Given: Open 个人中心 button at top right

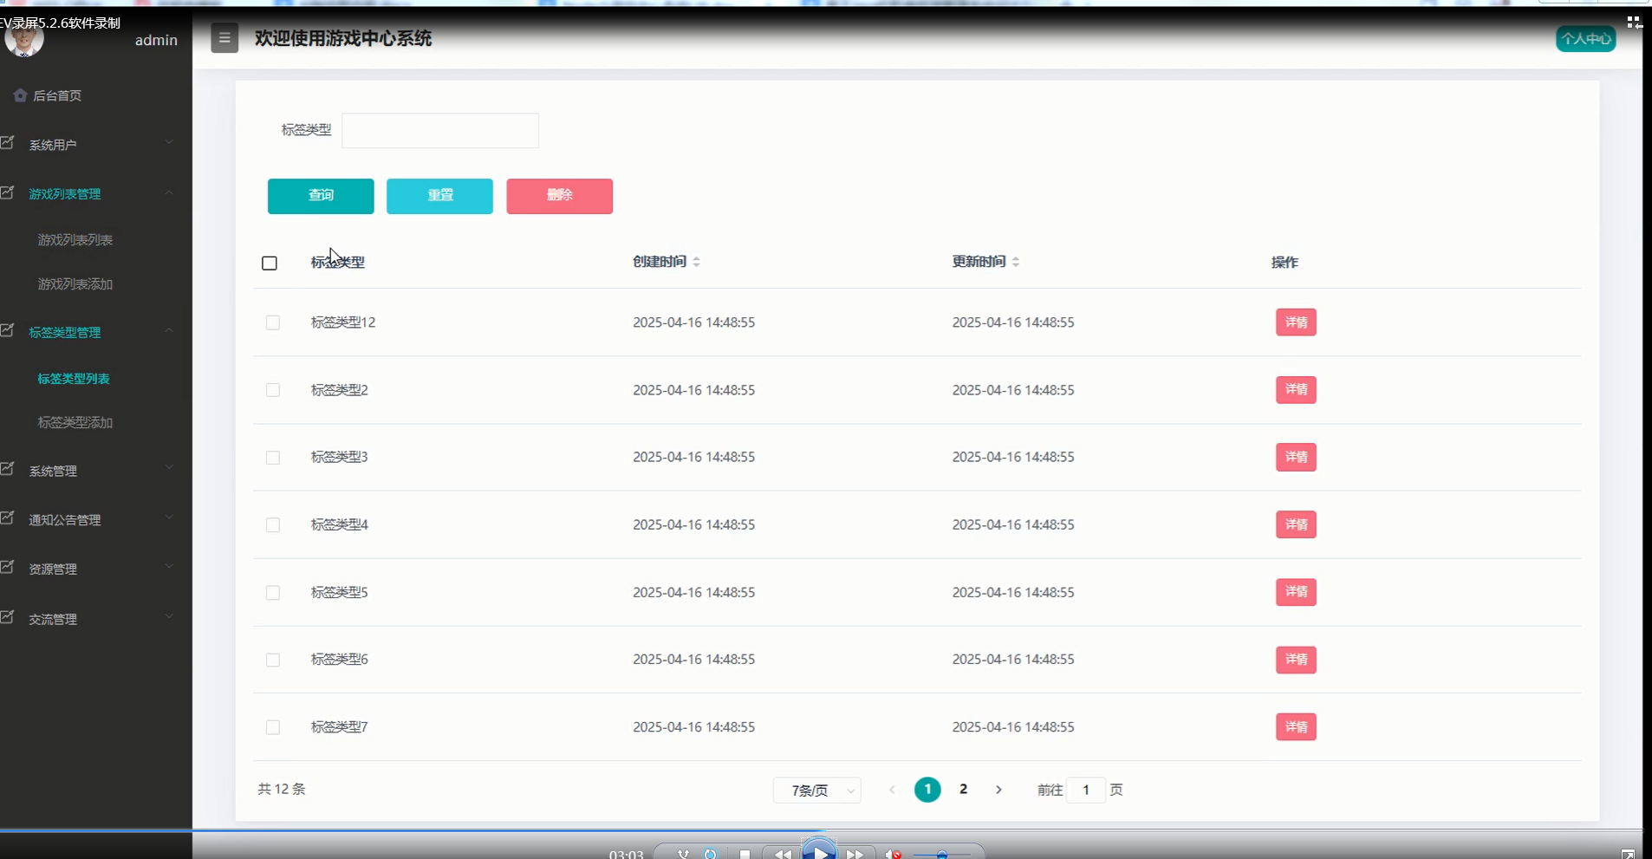Looking at the screenshot, I should pos(1586,39).
